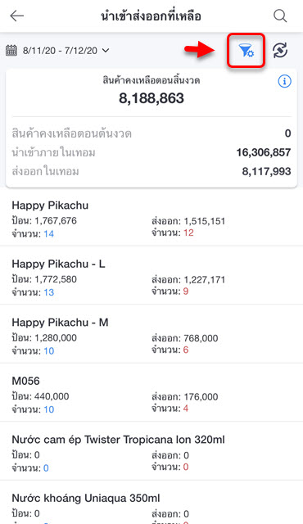Tap the ending inventory total 8,188,863
This screenshot has width=303, height=524.
151,98
